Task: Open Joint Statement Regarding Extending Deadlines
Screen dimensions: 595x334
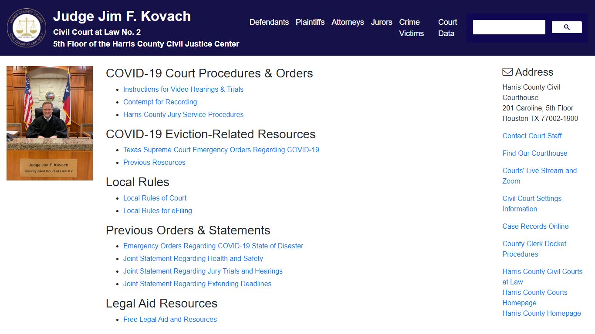Action: [x=197, y=284]
